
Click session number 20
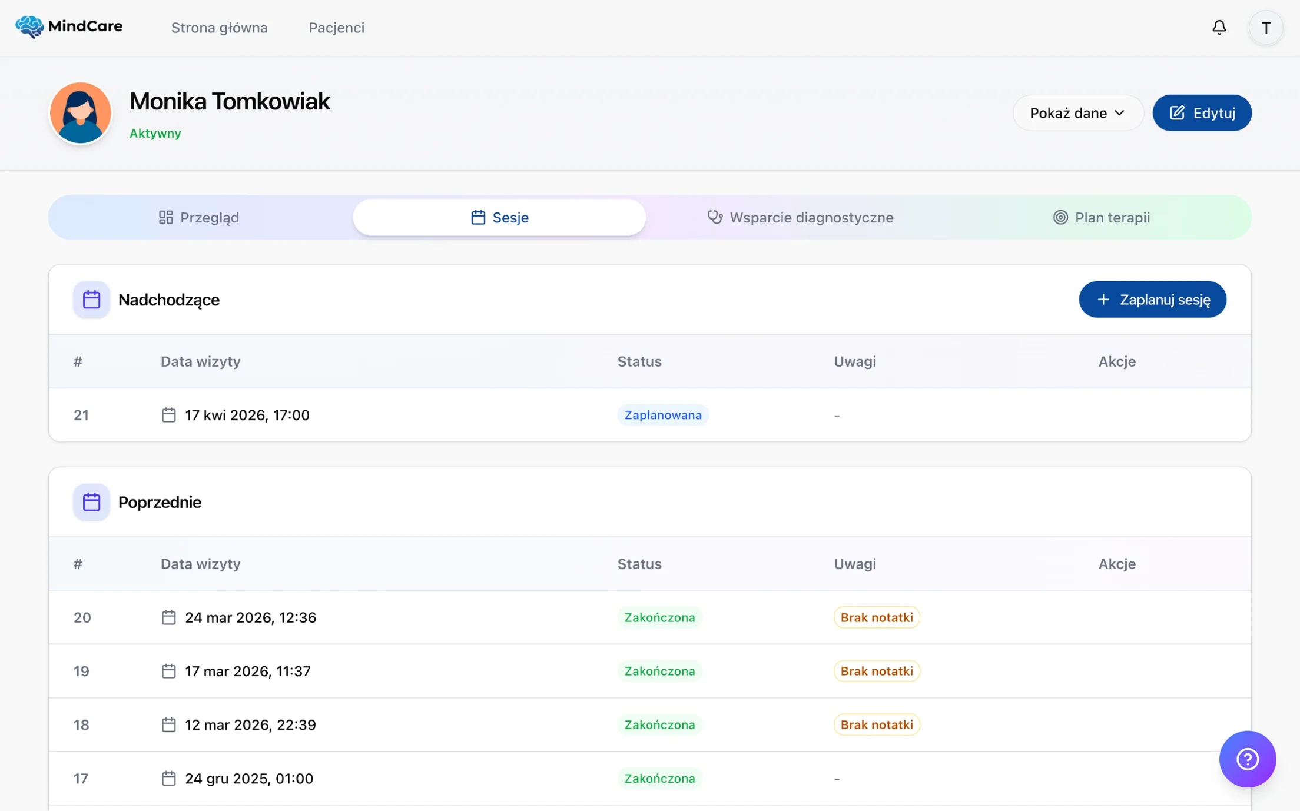(x=82, y=617)
